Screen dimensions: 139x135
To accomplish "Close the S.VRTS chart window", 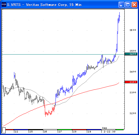I will click(135, 4).
